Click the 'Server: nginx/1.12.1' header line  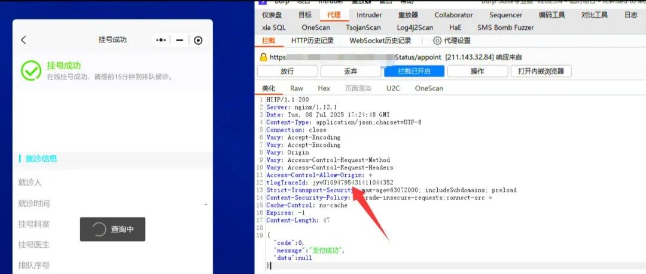(301, 107)
